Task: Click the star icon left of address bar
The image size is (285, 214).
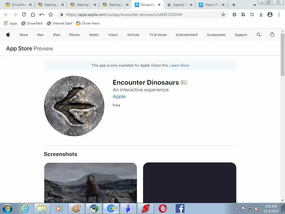Action: tap(51, 14)
